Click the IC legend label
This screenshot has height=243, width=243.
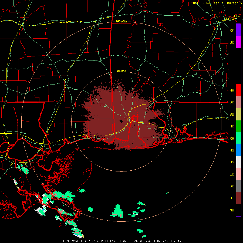click(232, 174)
